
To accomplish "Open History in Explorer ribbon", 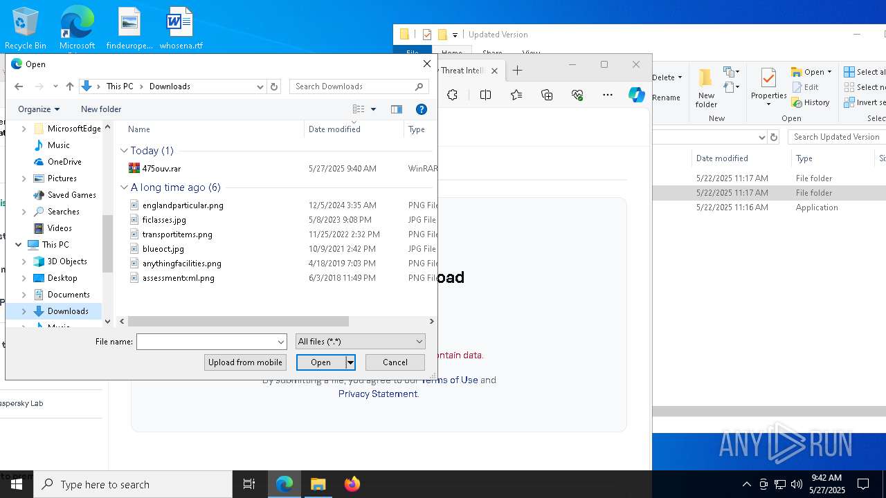I will (x=810, y=102).
